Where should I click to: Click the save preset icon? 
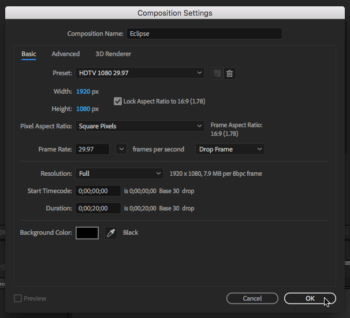[x=217, y=73]
